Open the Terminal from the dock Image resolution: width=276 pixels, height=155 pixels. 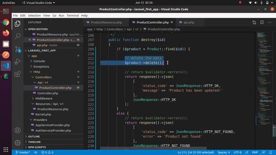(6, 12)
